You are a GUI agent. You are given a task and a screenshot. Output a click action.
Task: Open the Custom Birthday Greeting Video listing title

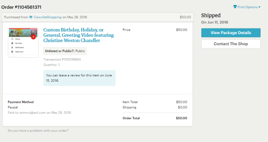point(78,35)
